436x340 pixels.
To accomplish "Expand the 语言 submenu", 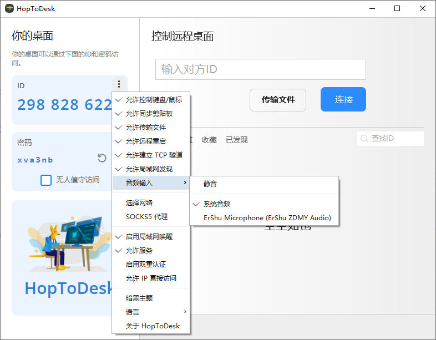I will (151, 312).
